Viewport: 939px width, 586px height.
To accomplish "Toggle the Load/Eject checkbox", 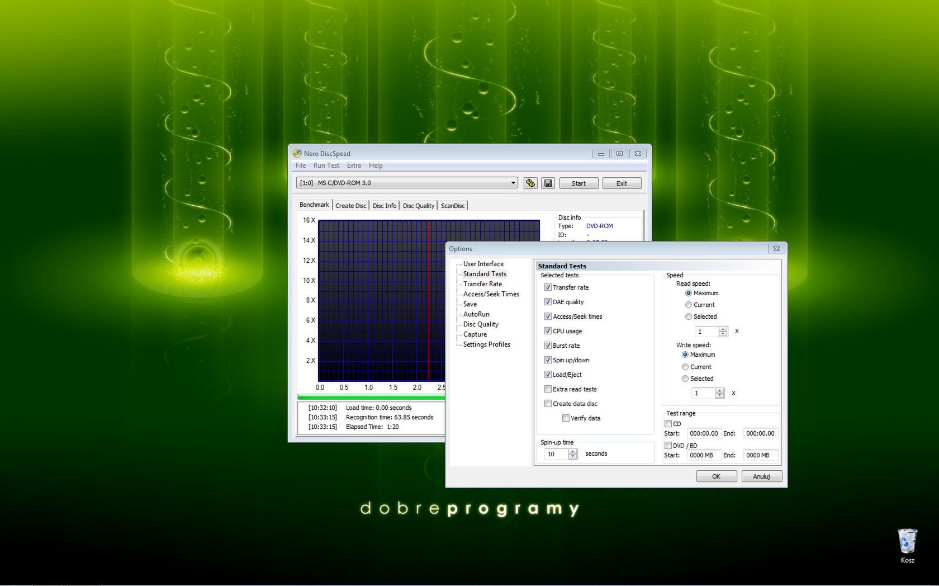I will (548, 374).
